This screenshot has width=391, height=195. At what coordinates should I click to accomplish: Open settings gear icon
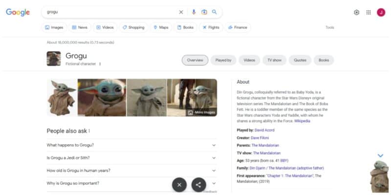click(357, 12)
